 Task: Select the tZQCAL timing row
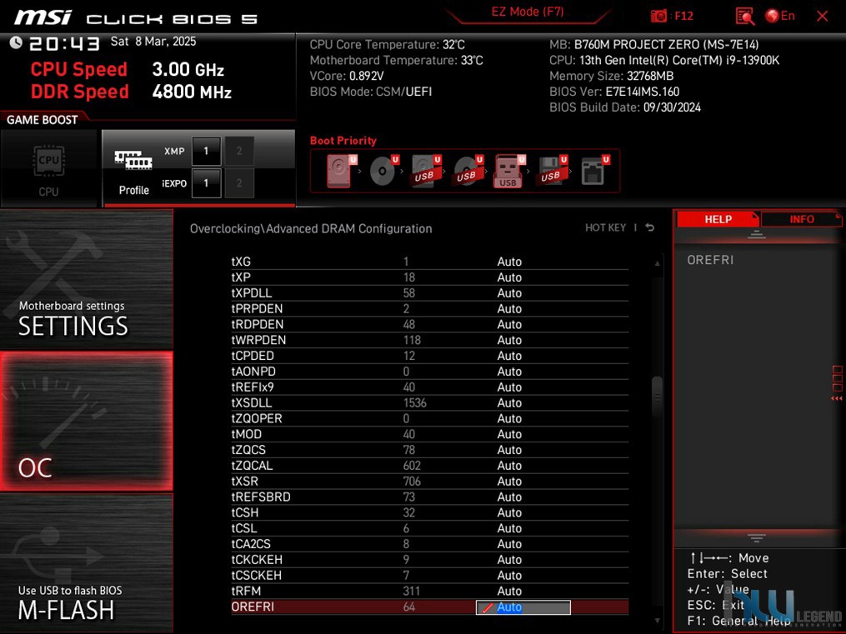(429, 465)
